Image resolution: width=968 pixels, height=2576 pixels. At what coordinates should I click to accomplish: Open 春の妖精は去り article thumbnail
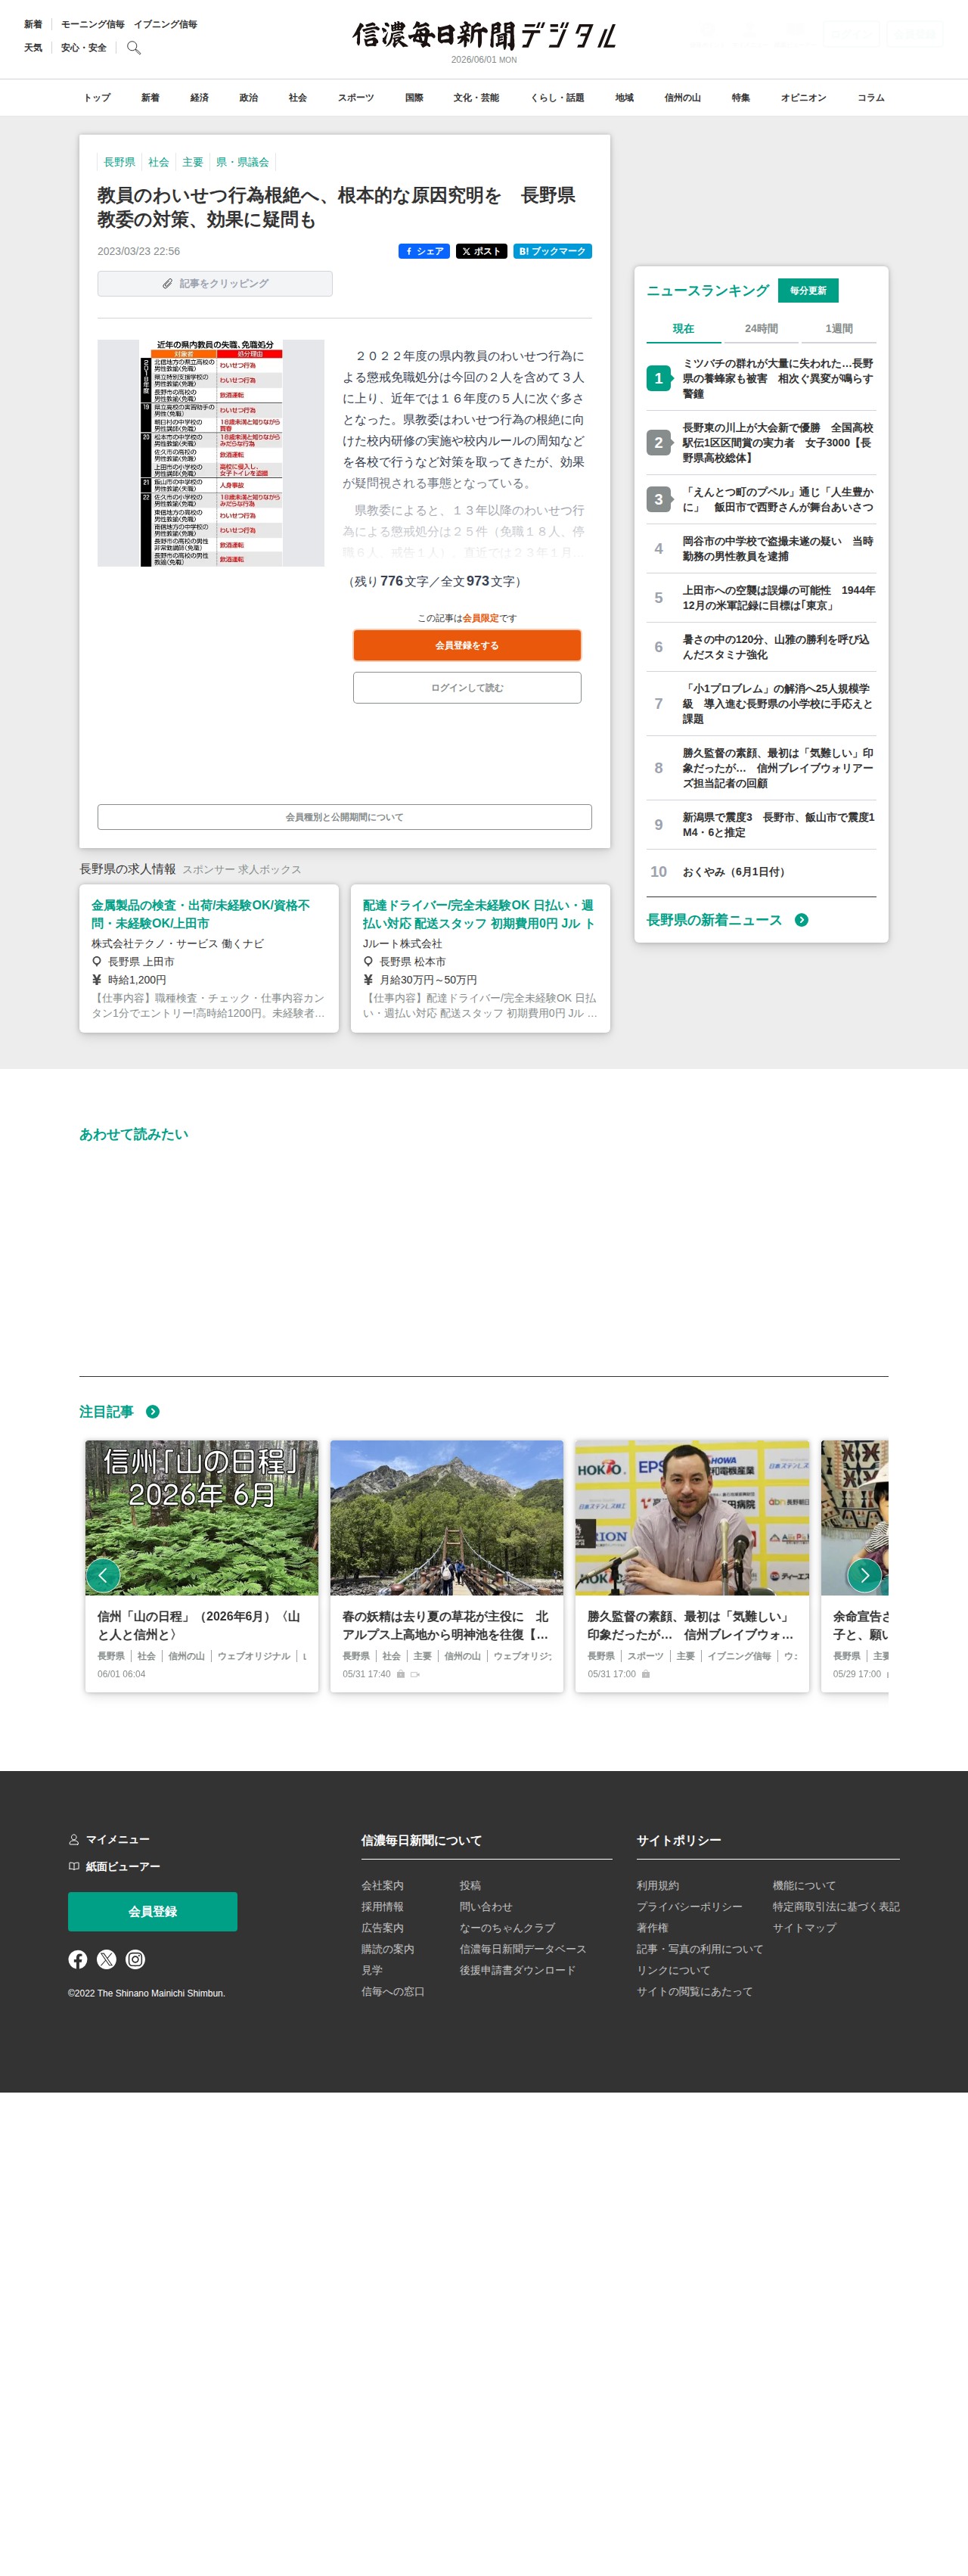click(x=446, y=1517)
